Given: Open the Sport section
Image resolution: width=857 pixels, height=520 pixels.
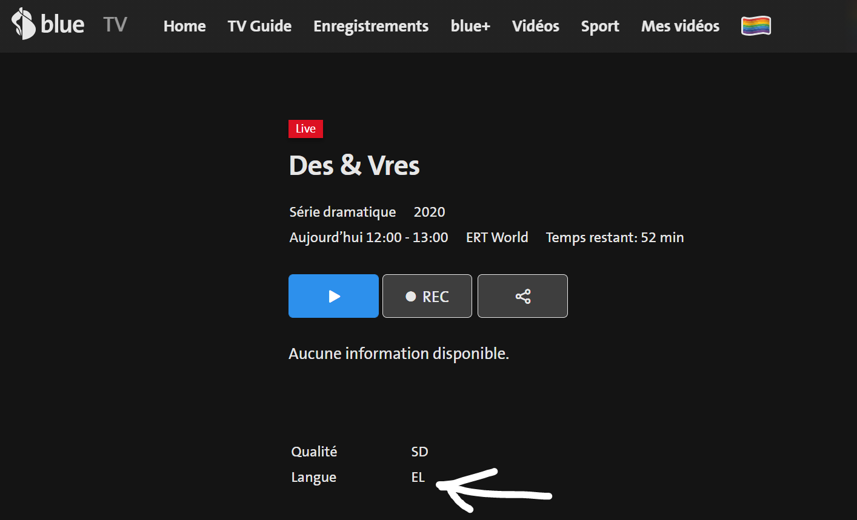Looking at the screenshot, I should (x=600, y=26).
